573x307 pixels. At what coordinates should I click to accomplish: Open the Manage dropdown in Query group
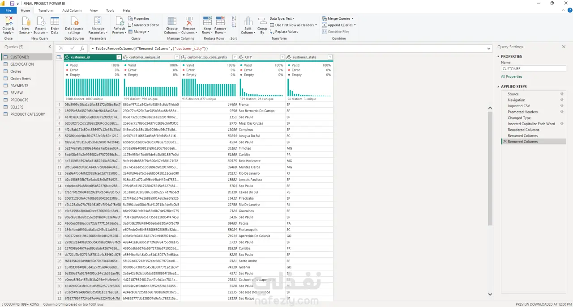click(139, 32)
